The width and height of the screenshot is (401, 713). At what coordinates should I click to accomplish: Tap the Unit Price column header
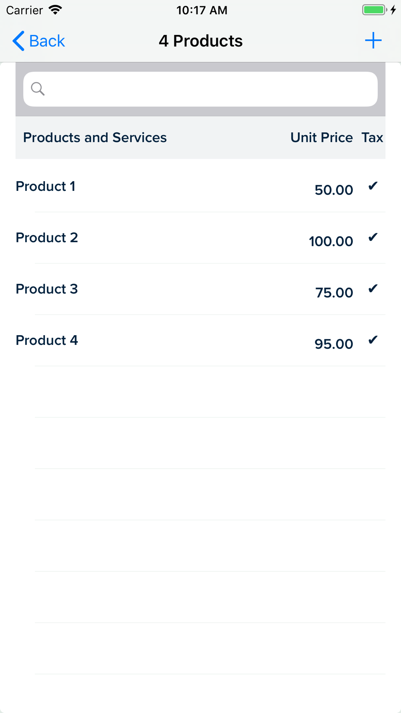pyautogui.click(x=322, y=138)
